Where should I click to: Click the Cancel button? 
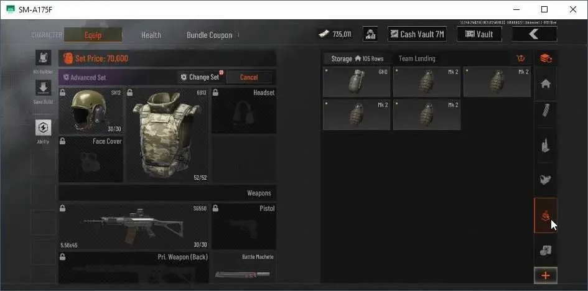pos(249,77)
